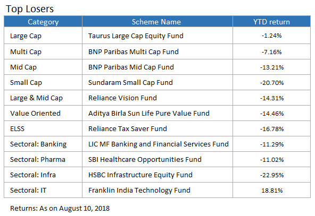Click the -22.95% return value
This screenshot has width=315, height=216.
click(272, 175)
